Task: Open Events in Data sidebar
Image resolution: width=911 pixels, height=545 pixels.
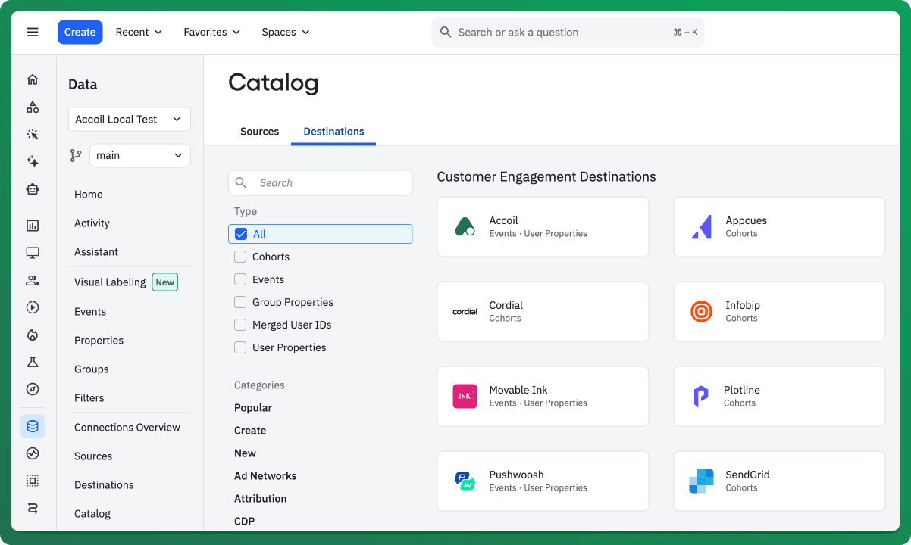Action: click(x=90, y=311)
